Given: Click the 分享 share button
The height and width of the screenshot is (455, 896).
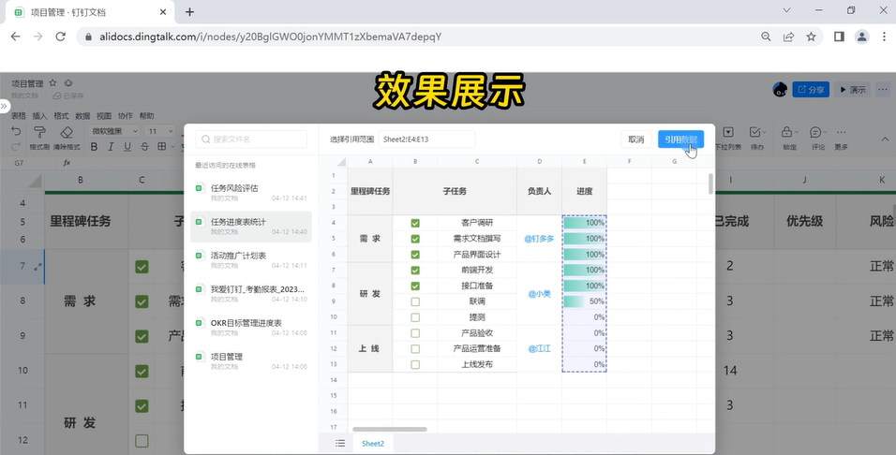Looking at the screenshot, I should pos(811,90).
